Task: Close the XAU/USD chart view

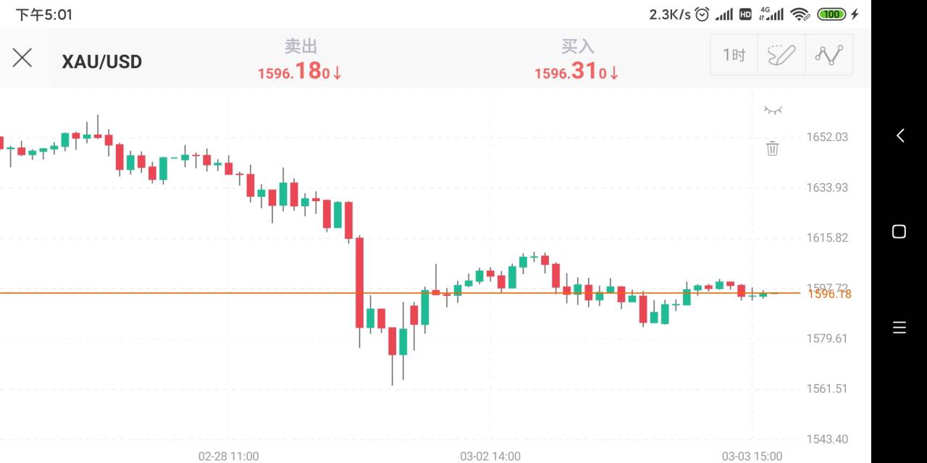Action: coord(22,58)
